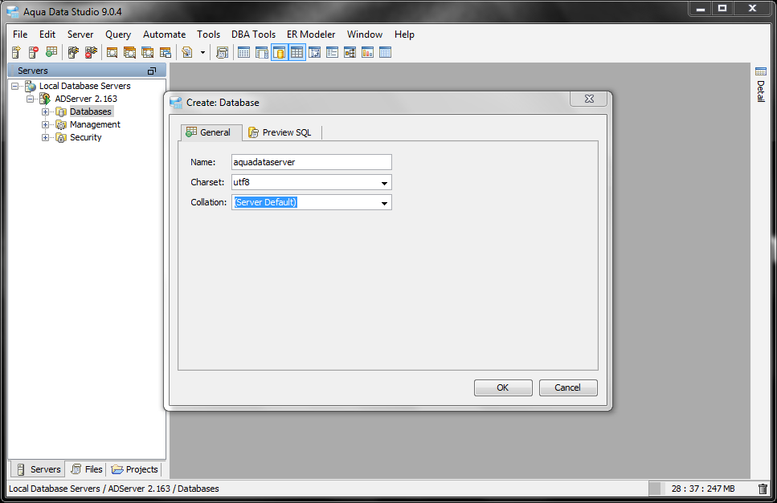
Task: Open the Server menu
Action: 80,34
